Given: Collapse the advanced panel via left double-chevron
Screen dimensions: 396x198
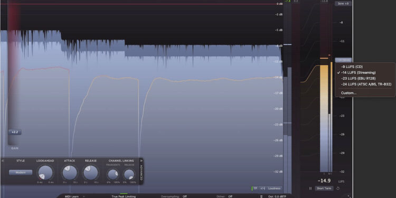Looking at the screenshot, I should click(x=3, y=161).
